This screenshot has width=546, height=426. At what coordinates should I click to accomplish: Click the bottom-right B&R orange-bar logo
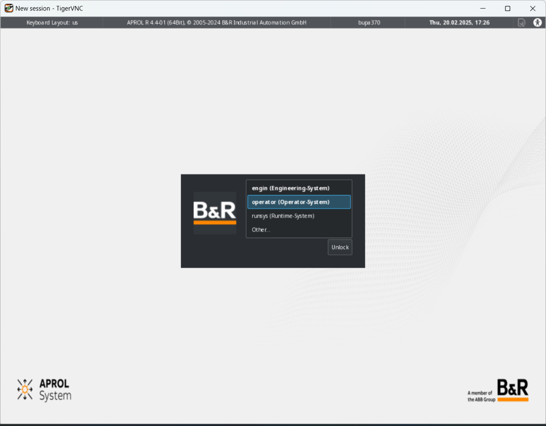tap(512, 390)
